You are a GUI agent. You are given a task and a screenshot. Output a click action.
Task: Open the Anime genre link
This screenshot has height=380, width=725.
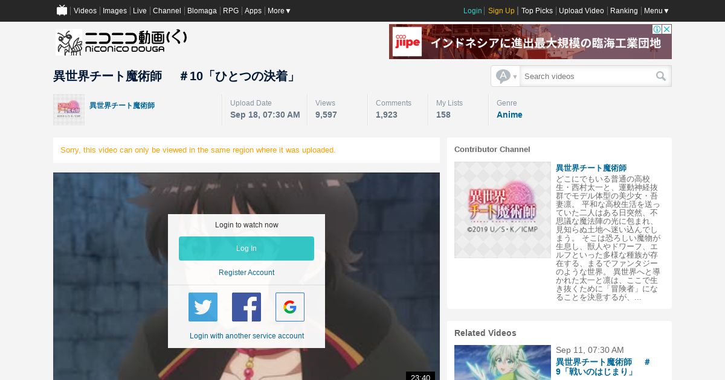[509, 115]
